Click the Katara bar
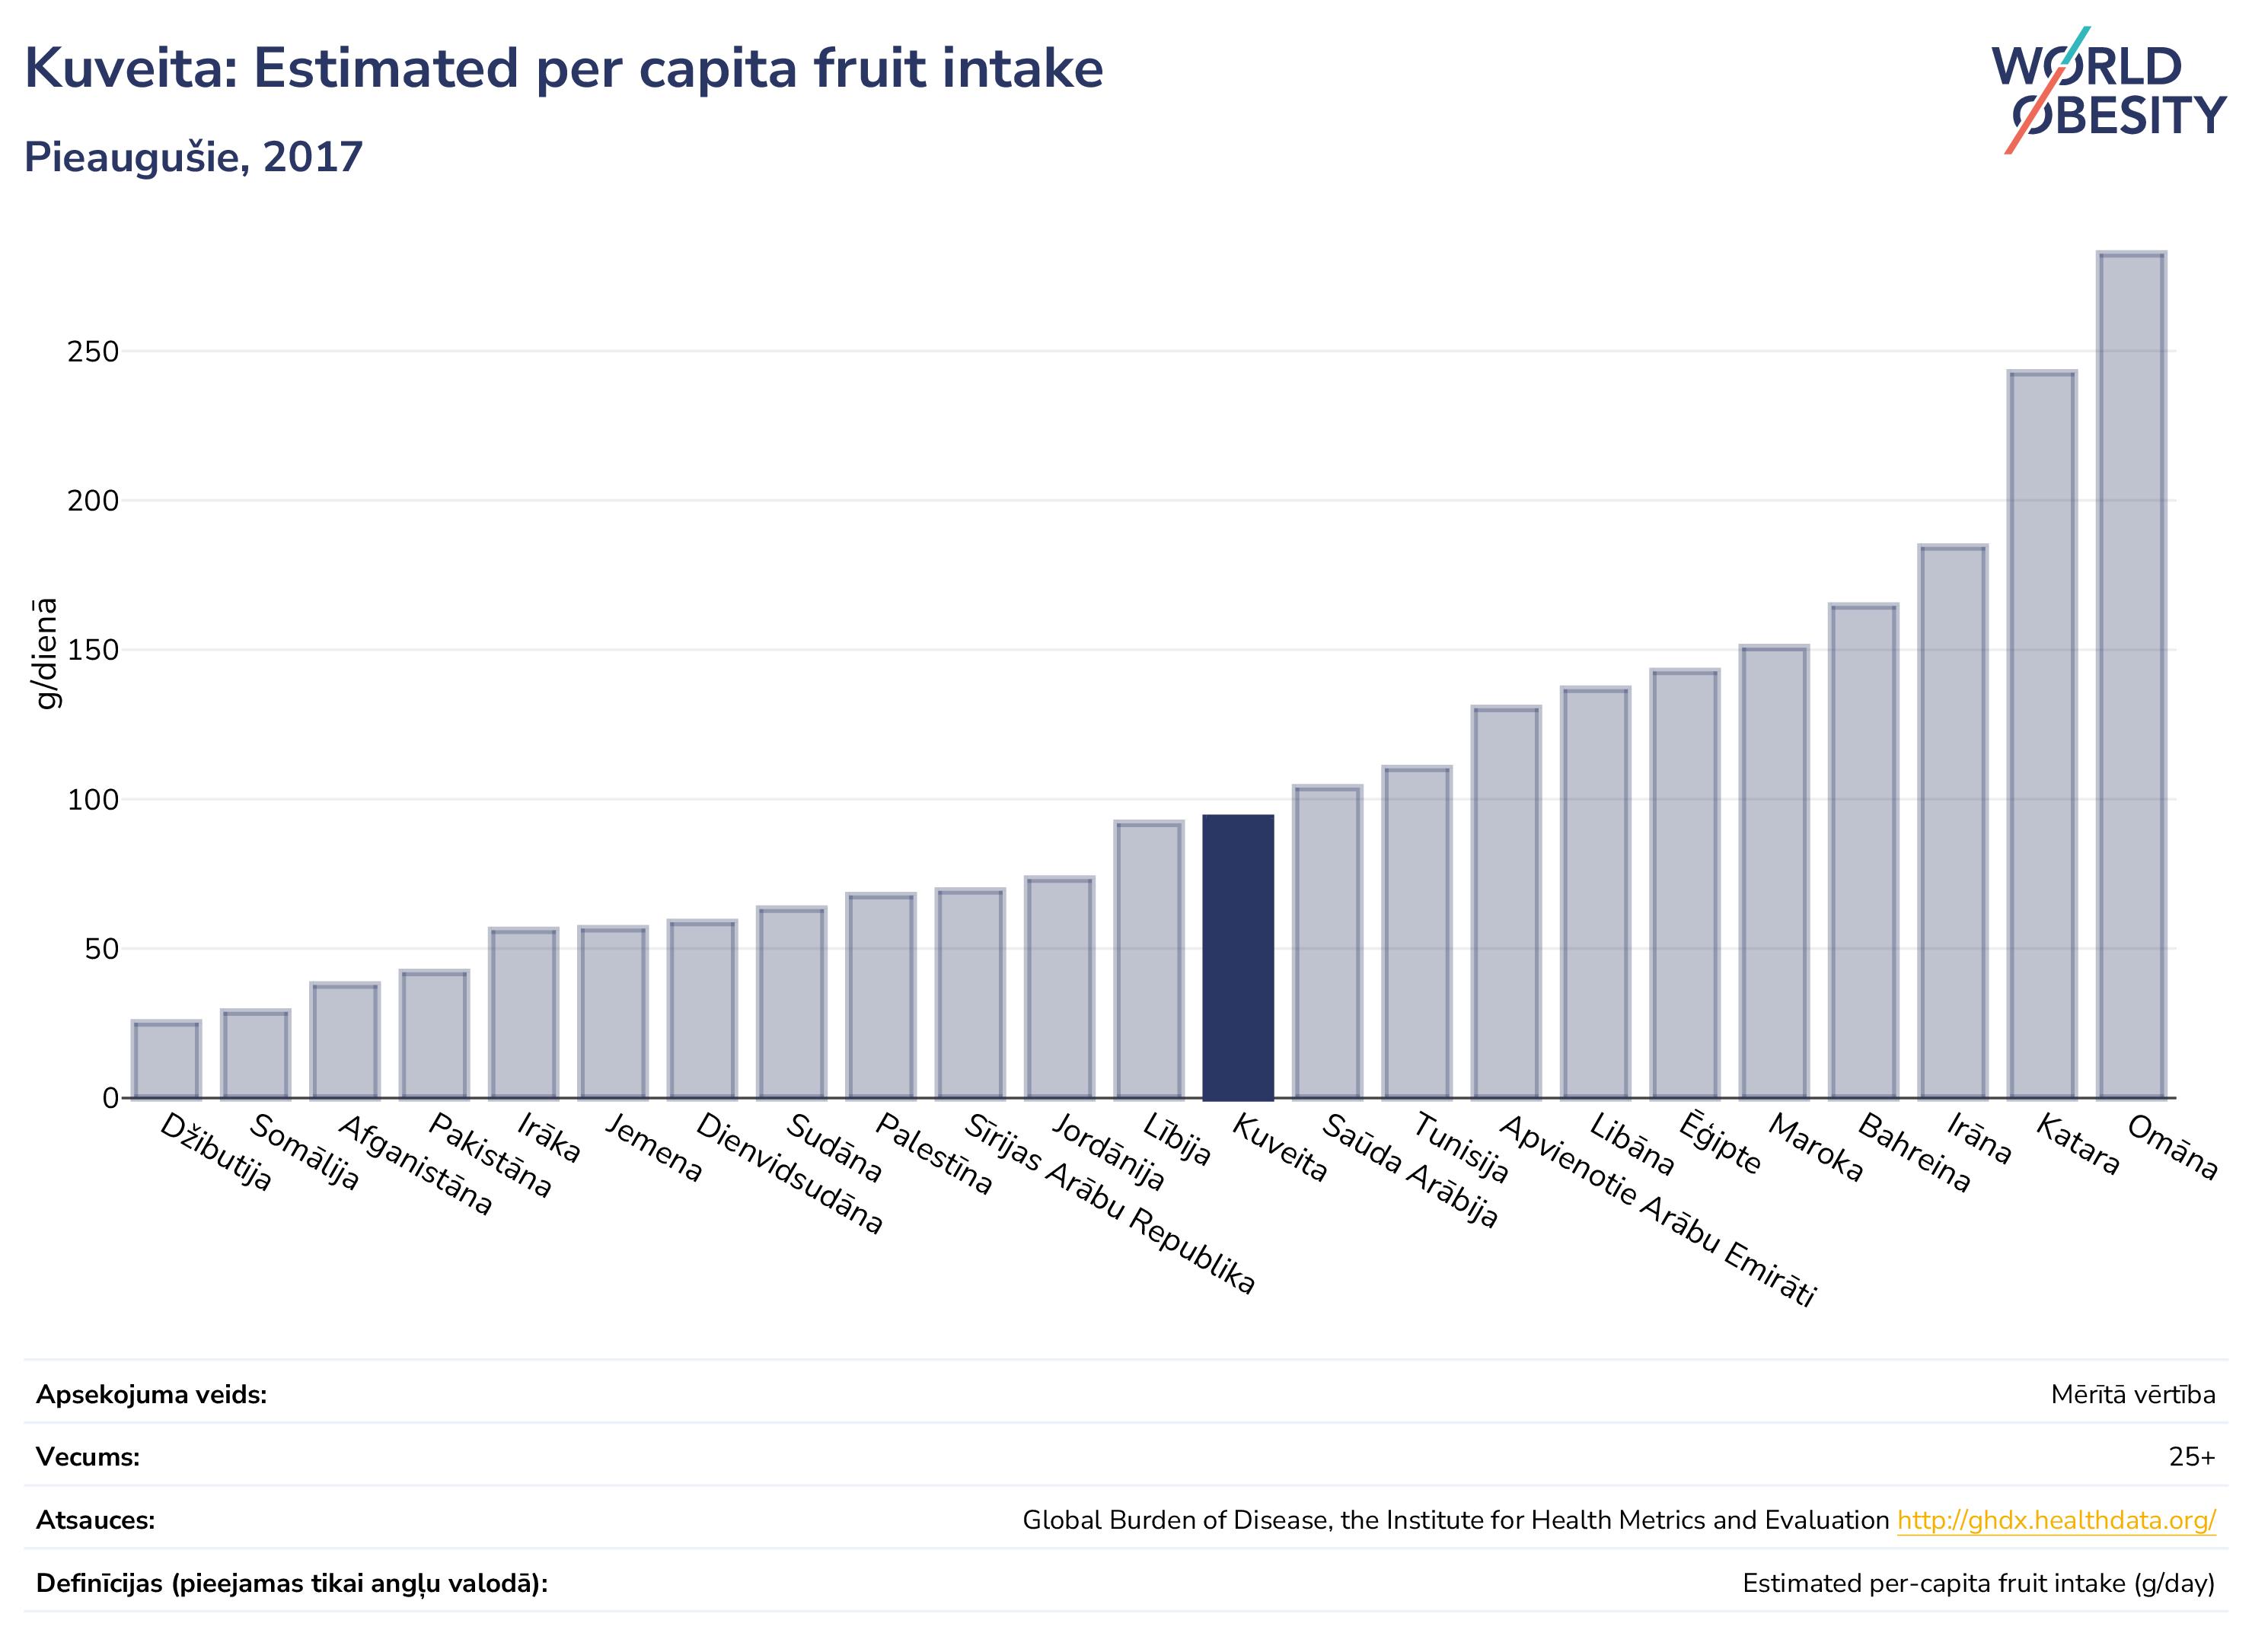The image size is (2252, 1652). pos(2042,735)
